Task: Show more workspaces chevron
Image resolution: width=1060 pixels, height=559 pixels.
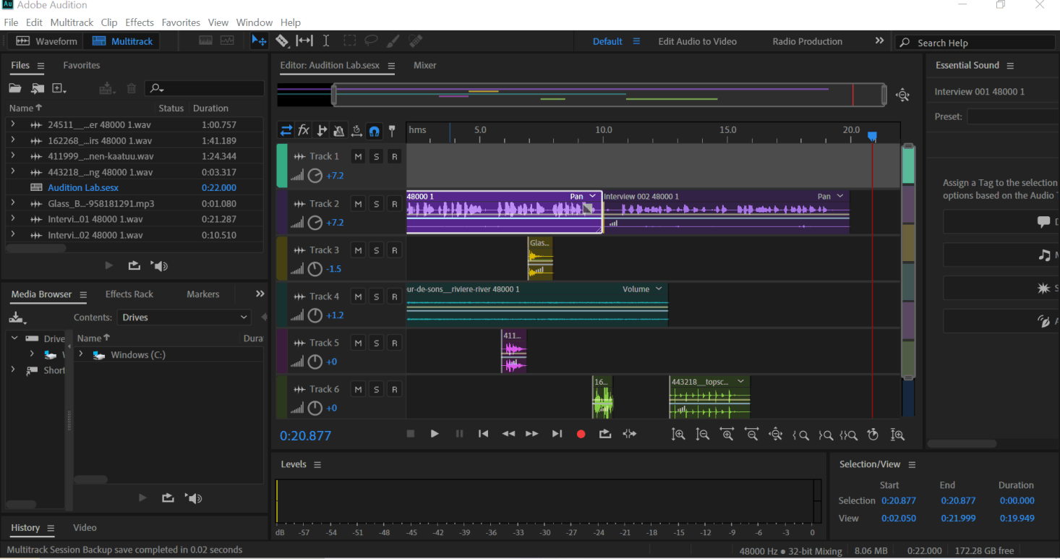Action: 879,41
